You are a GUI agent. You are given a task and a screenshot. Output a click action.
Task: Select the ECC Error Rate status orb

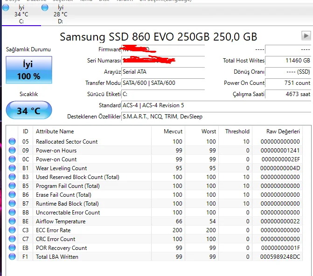[x=12, y=230]
